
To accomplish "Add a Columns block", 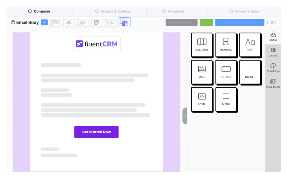I will [x=202, y=45].
